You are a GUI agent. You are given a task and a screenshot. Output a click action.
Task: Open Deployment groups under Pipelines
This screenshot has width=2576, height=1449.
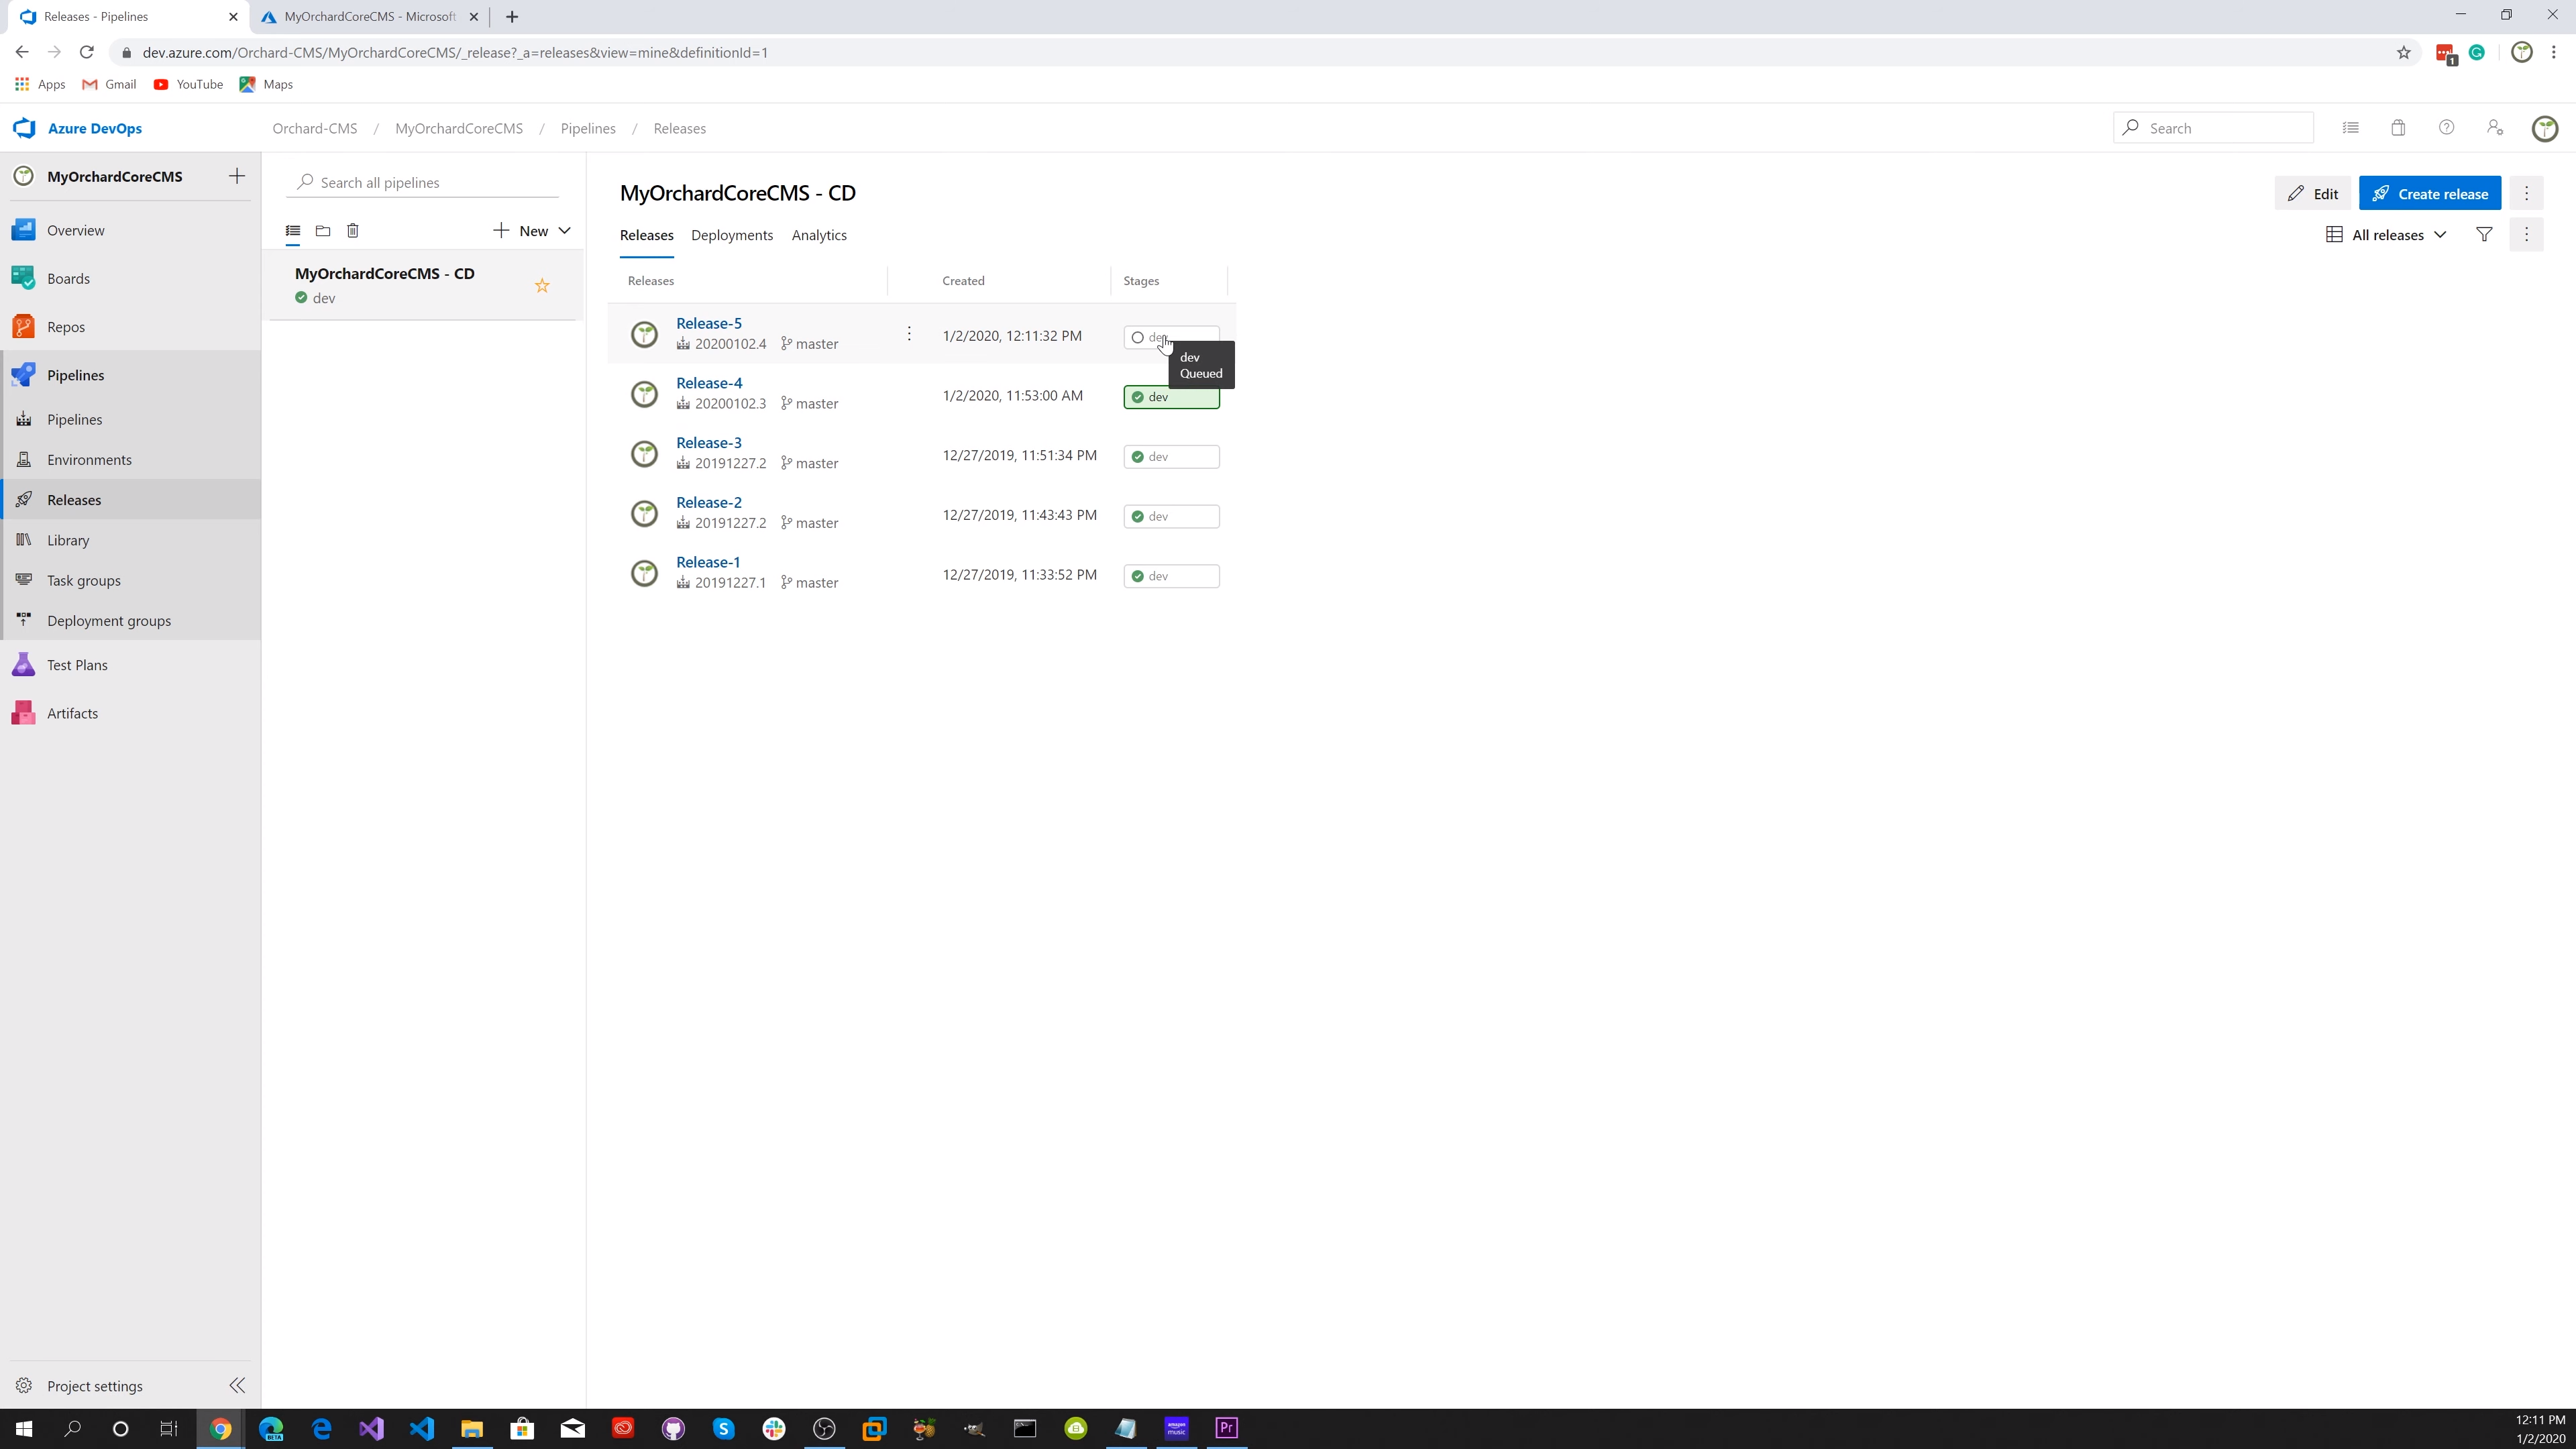109,621
